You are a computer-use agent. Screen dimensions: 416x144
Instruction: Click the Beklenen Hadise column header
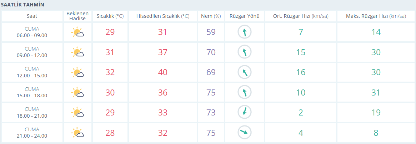(x=77, y=16)
